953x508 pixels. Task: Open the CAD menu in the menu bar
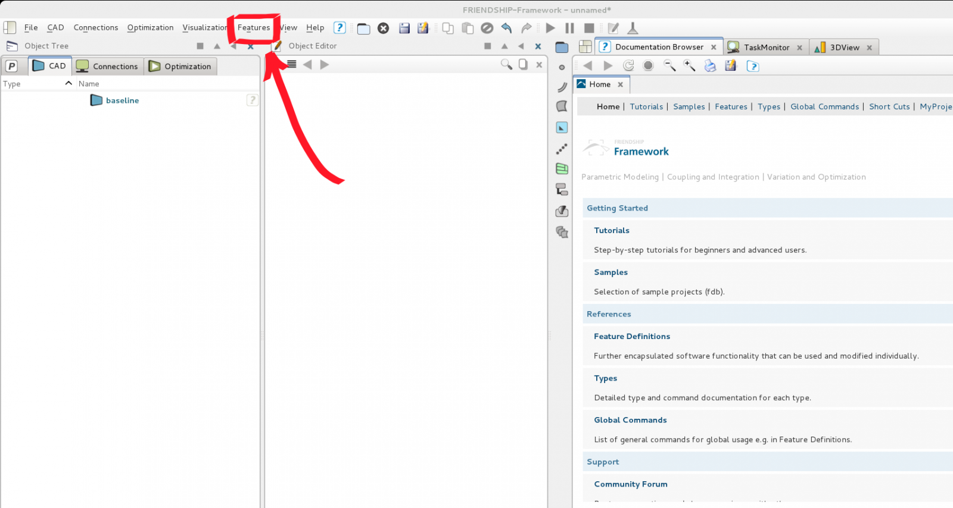[55, 28]
